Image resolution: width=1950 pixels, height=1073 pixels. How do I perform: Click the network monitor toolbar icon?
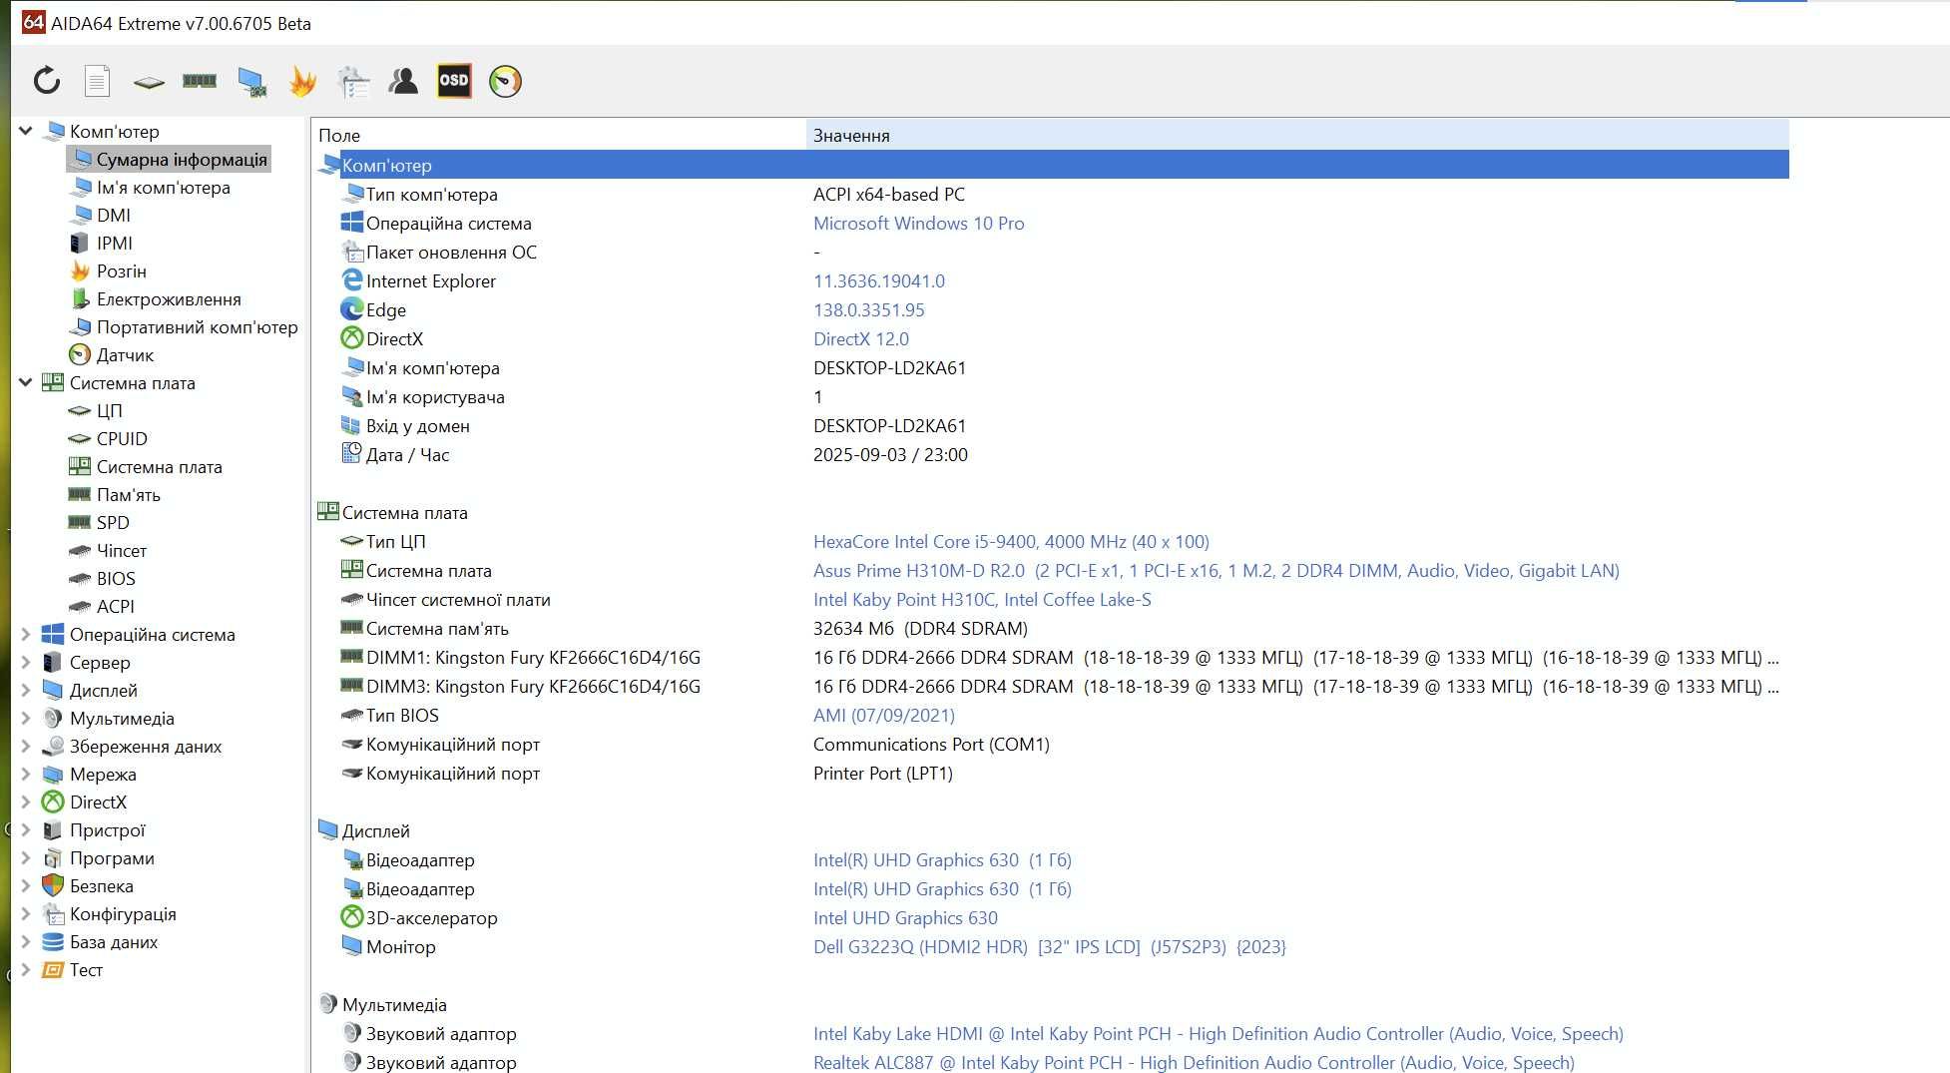pyautogui.click(x=251, y=82)
